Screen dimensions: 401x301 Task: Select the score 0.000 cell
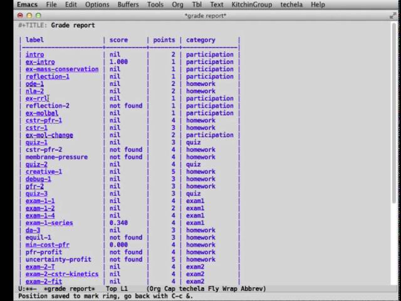118,245
